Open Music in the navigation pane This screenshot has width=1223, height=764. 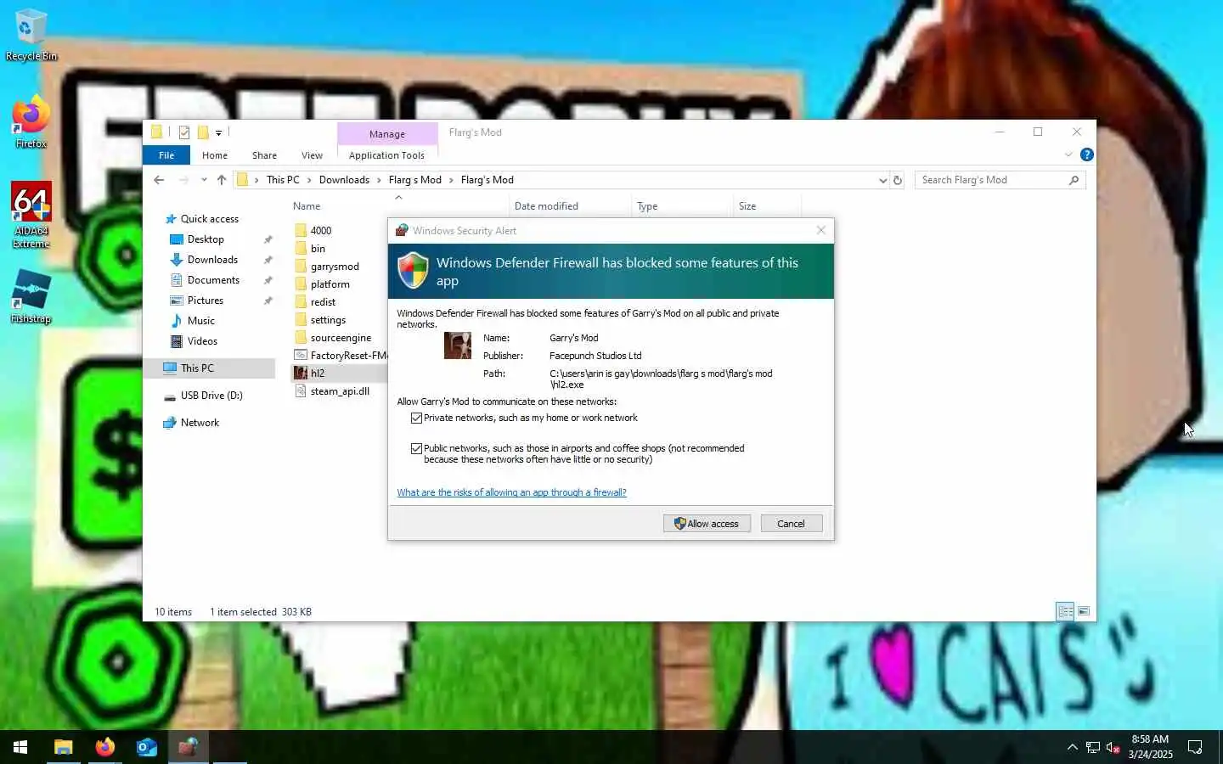tap(200, 321)
